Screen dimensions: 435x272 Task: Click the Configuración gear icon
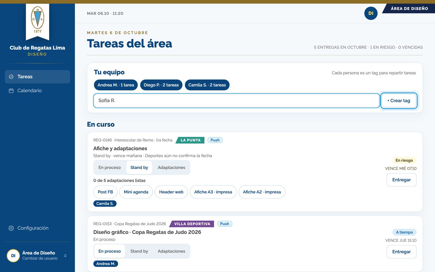11,228
